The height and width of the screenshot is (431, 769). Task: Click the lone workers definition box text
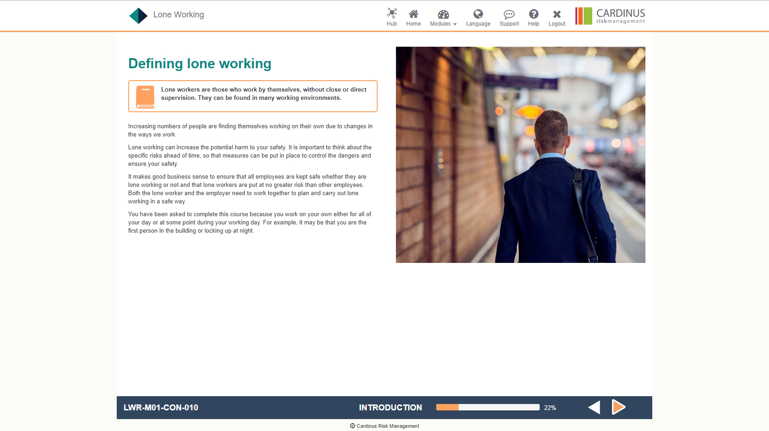pos(264,93)
